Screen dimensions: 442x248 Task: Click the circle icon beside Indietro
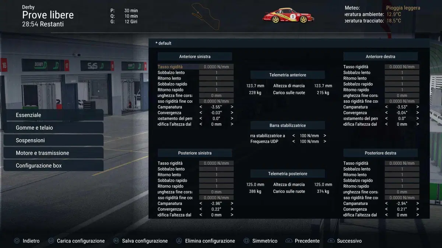tap(17, 241)
